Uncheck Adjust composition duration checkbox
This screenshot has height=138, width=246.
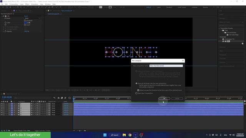pos(138,90)
